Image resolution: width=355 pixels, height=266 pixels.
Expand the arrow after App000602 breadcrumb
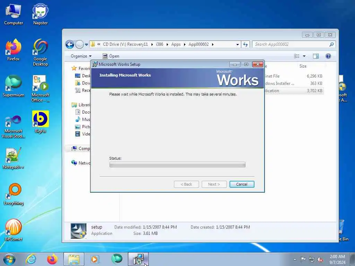click(x=213, y=44)
